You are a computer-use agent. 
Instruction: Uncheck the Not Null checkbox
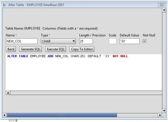[x=144, y=41]
